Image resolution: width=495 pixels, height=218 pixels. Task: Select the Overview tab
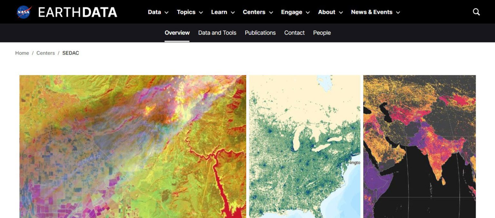coord(177,33)
